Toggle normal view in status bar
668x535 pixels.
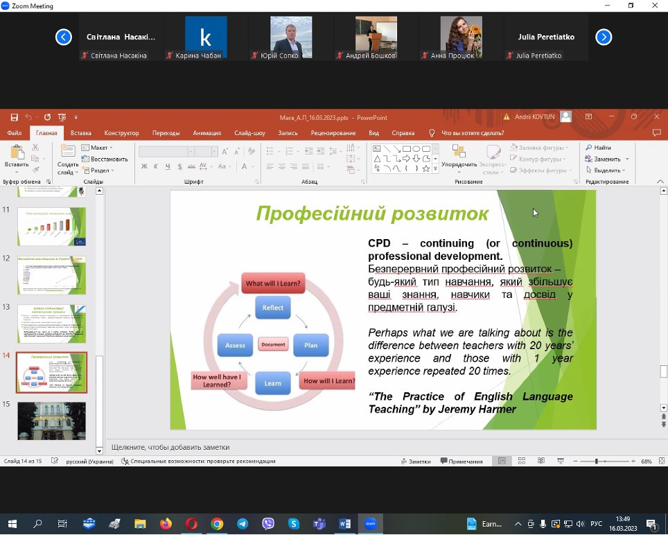502,462
